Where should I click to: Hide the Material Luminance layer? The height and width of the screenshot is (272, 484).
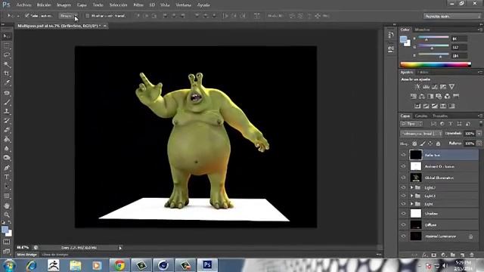click(403, 236)
